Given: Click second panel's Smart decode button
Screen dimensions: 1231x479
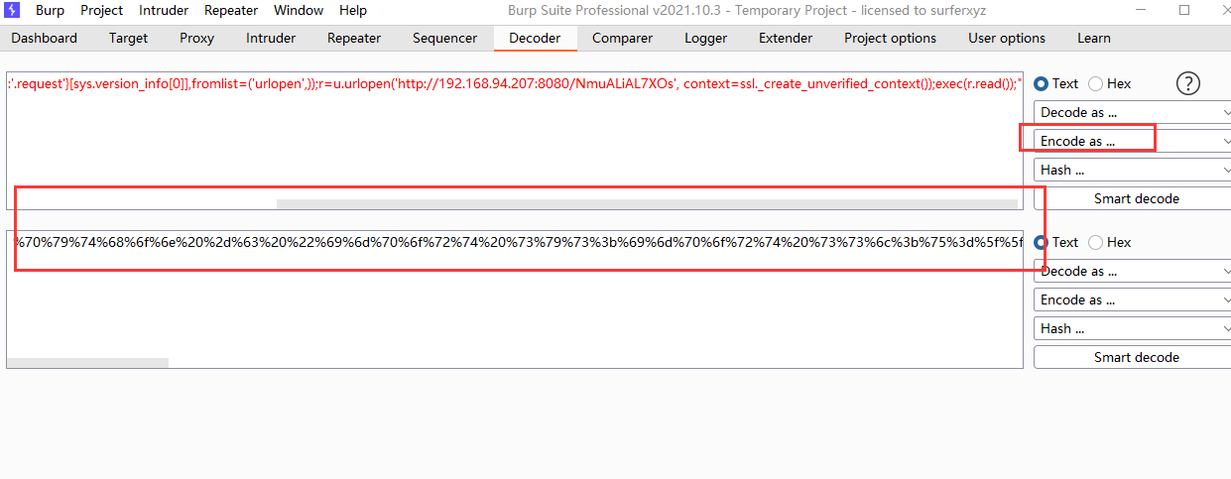Looking at the screenshot, I should pyautogui.click(x=1133, y=357).
